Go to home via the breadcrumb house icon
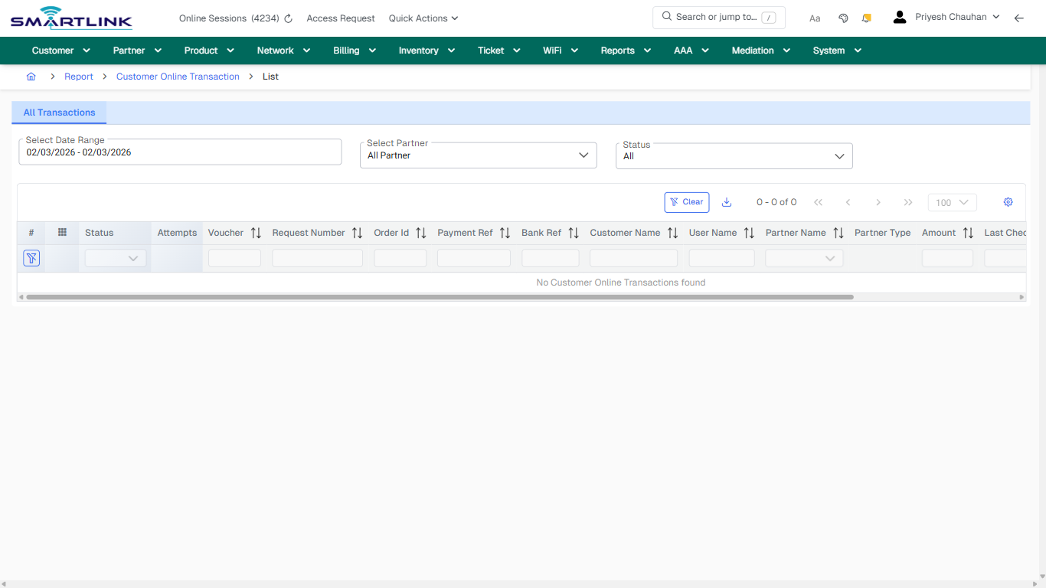The height and width of the screenshot is (588, 1046). point(31,77)
